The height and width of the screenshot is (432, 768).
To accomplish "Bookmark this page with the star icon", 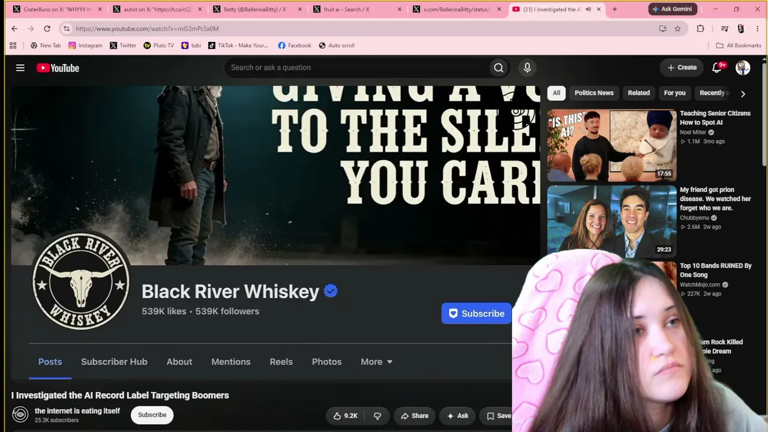I will [677, 28].
